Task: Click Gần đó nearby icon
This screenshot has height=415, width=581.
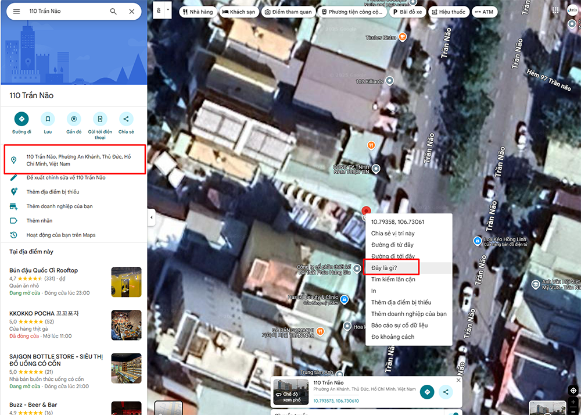Action: click(x=74, y=119)
